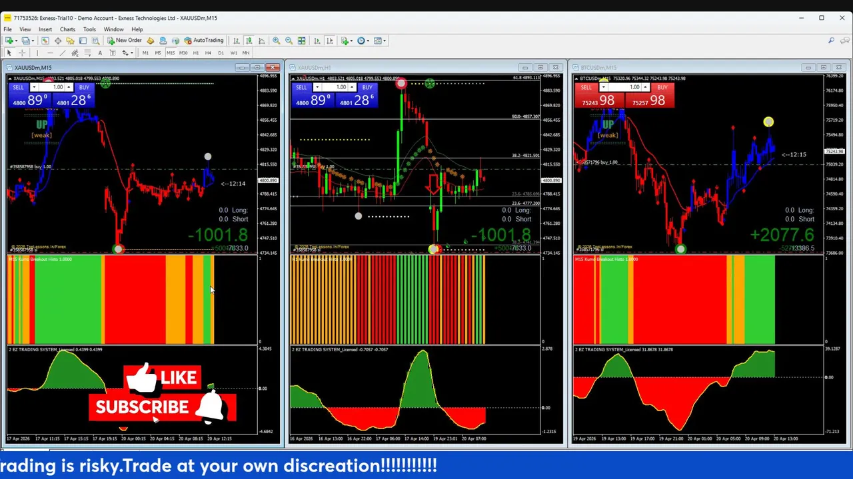The image size is (853, 479).
Task: Switch to candlestick chart display
Action: [x=249, y=41]
